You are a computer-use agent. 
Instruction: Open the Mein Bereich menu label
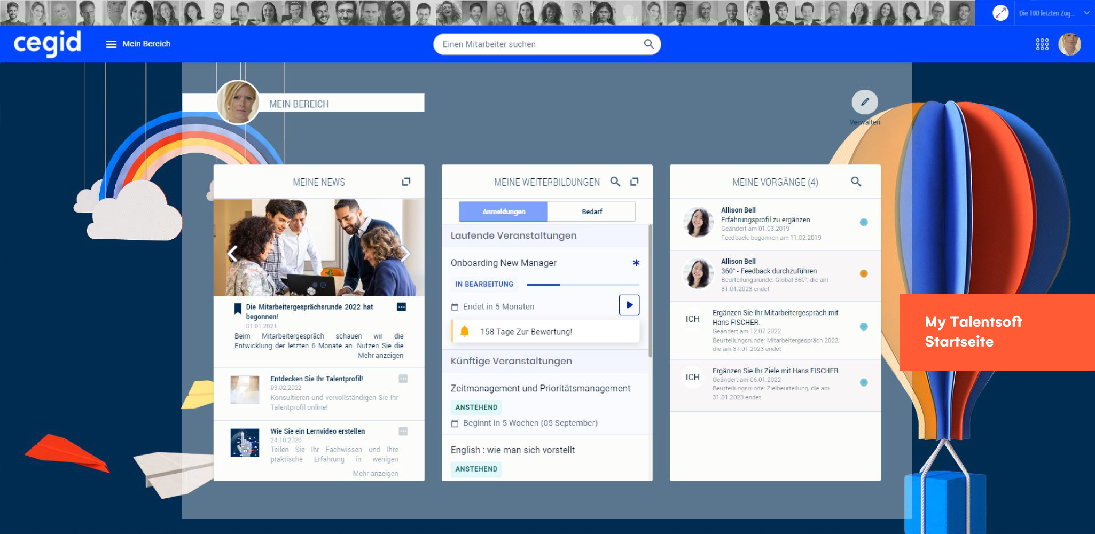146,44
